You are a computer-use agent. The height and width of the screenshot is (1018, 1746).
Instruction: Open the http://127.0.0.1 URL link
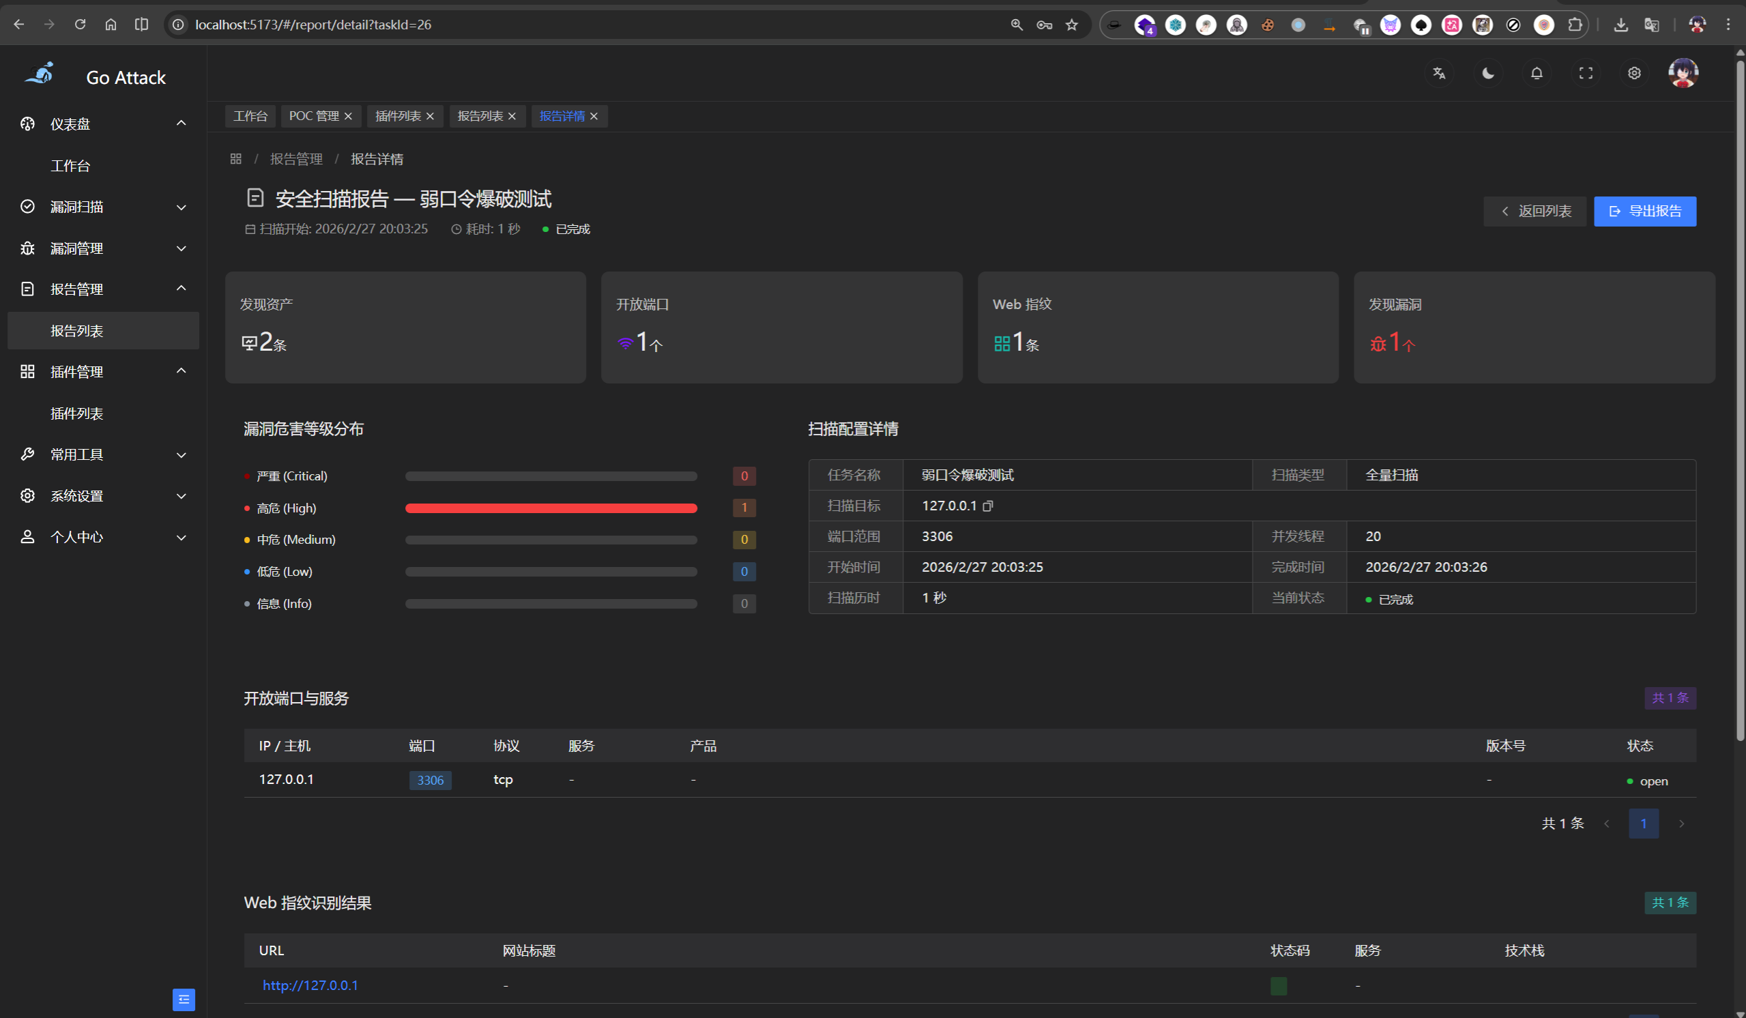(x=310, y=985)
